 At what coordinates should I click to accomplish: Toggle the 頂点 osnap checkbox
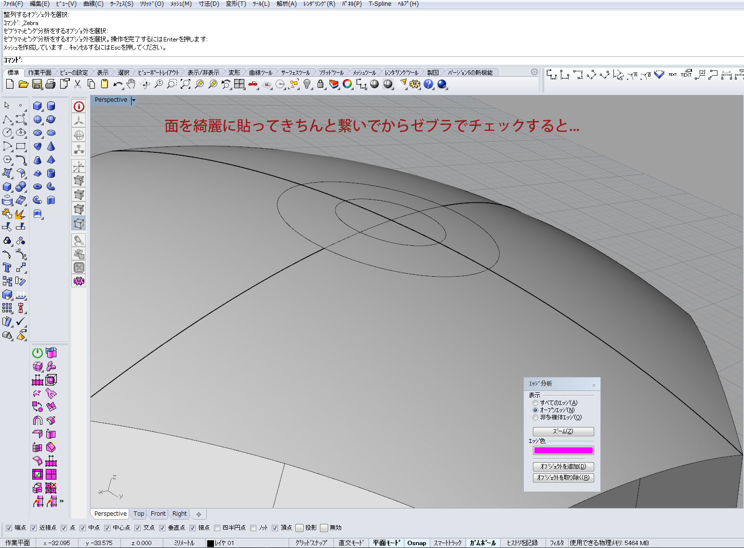(275, 528)
